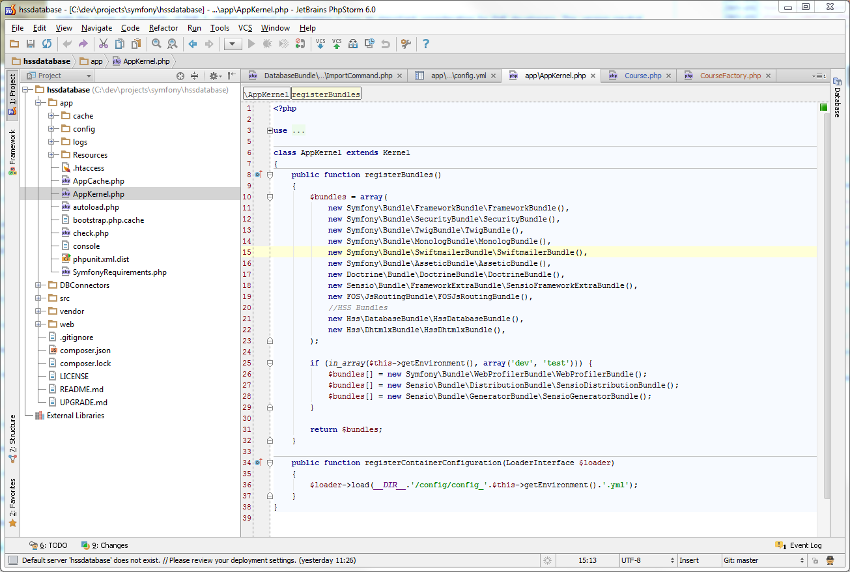Click the Listen for debug connections phone icon
The height and width of the screenshot is (572, 850).
[300, 44]
